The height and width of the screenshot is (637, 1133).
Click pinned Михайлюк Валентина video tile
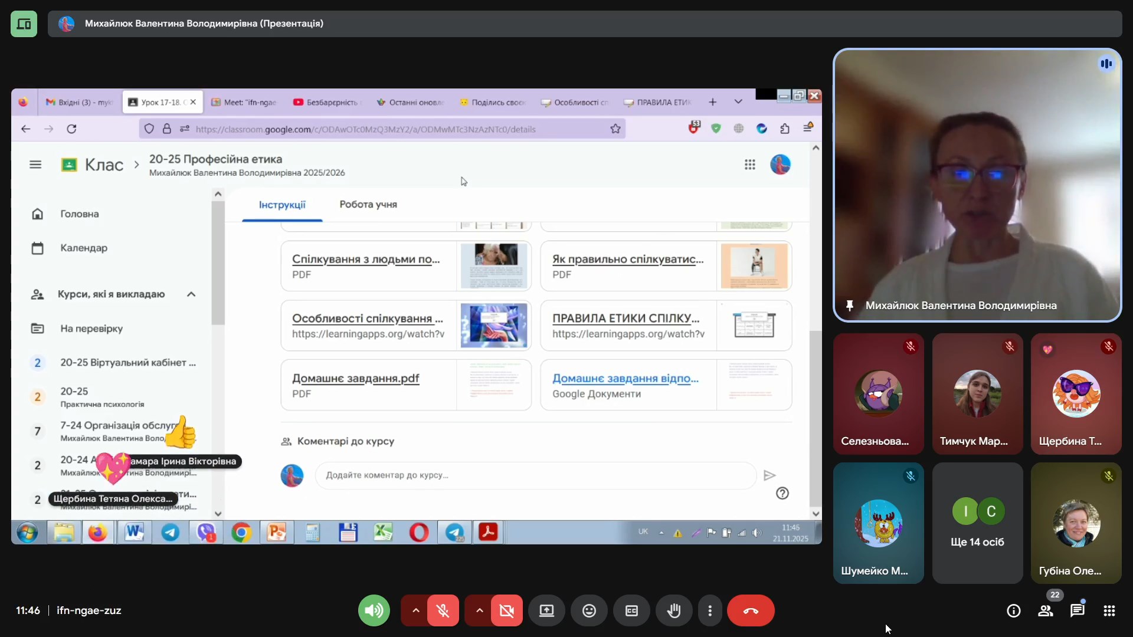pos(977,185)
